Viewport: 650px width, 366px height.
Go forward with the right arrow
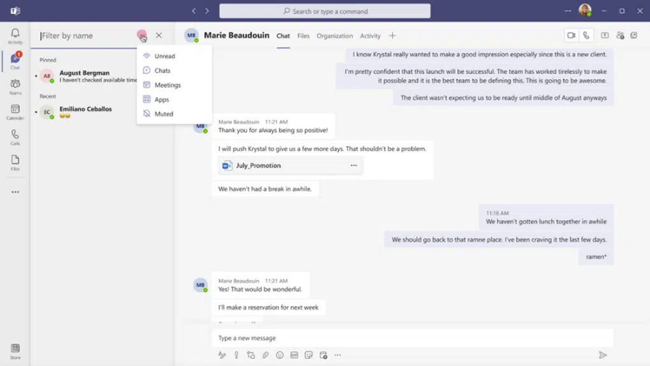pos(207,11)
